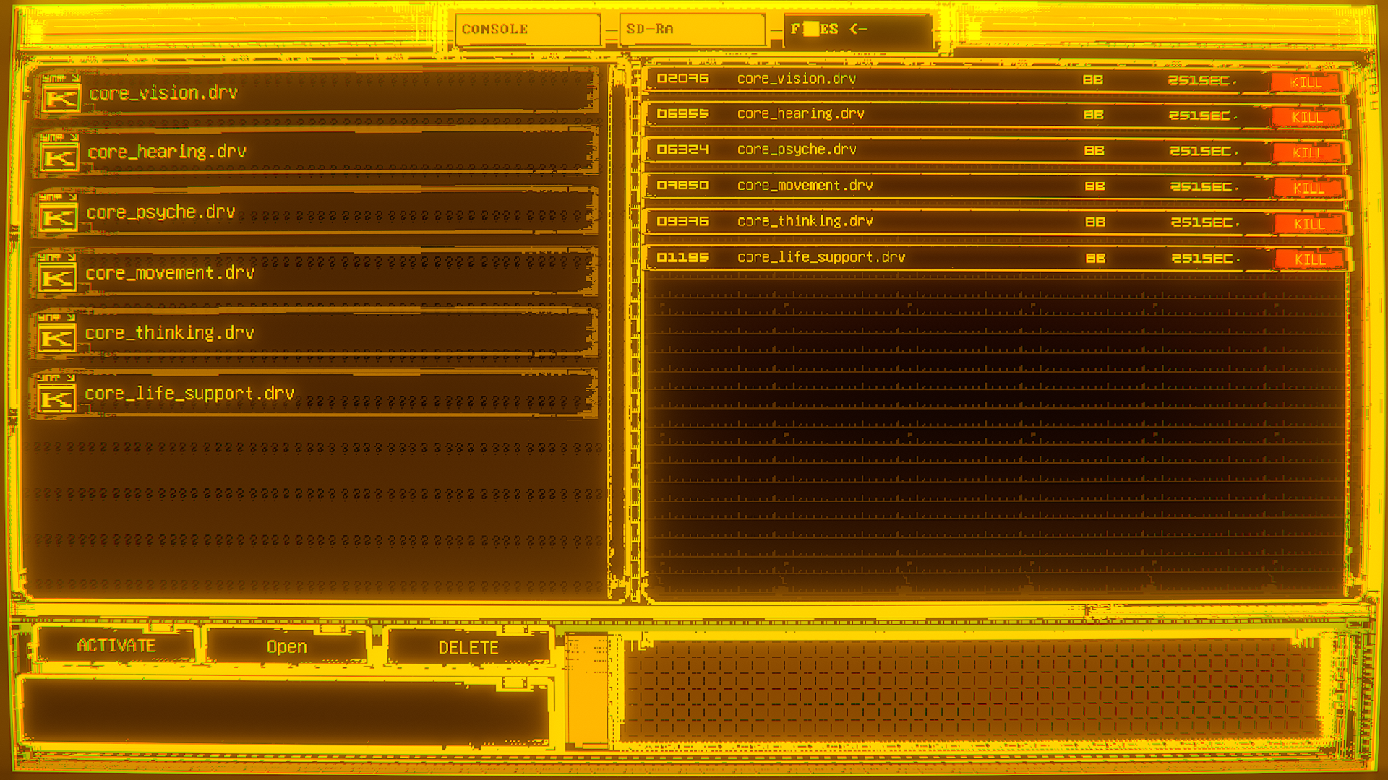This screenshot has height=780, width=1388.
Task: Click core_life_support.drv name in the process table
Action: (821, 257)
